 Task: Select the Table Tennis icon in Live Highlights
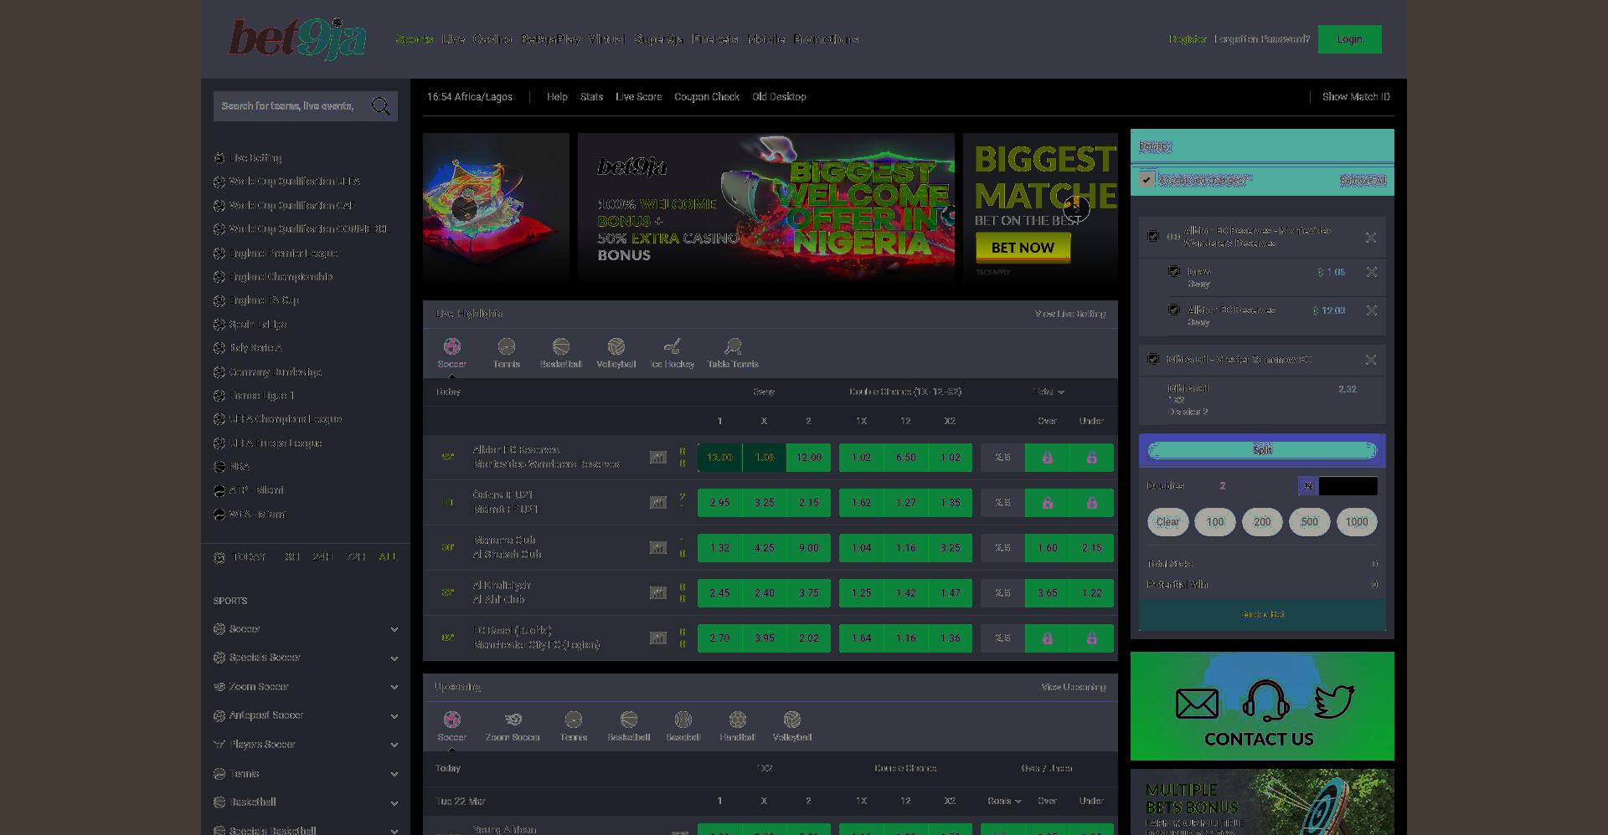pyautogui.click(x=733, y=346)
